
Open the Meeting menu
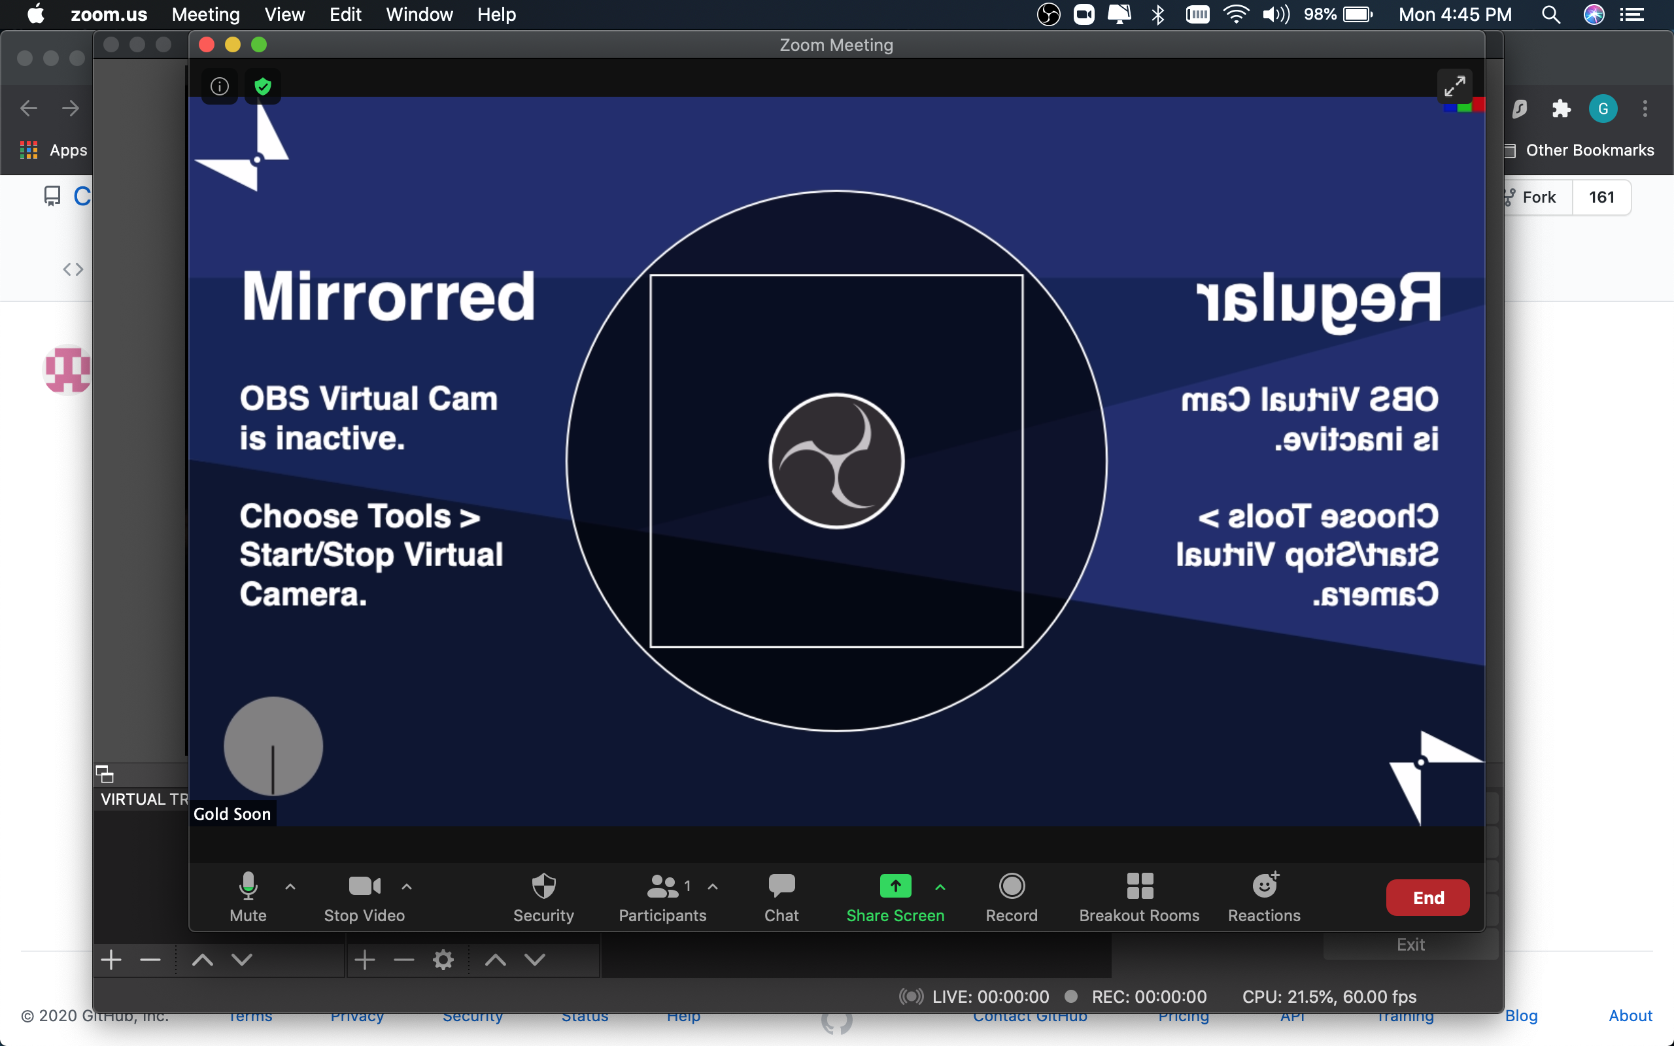[205, 14]
